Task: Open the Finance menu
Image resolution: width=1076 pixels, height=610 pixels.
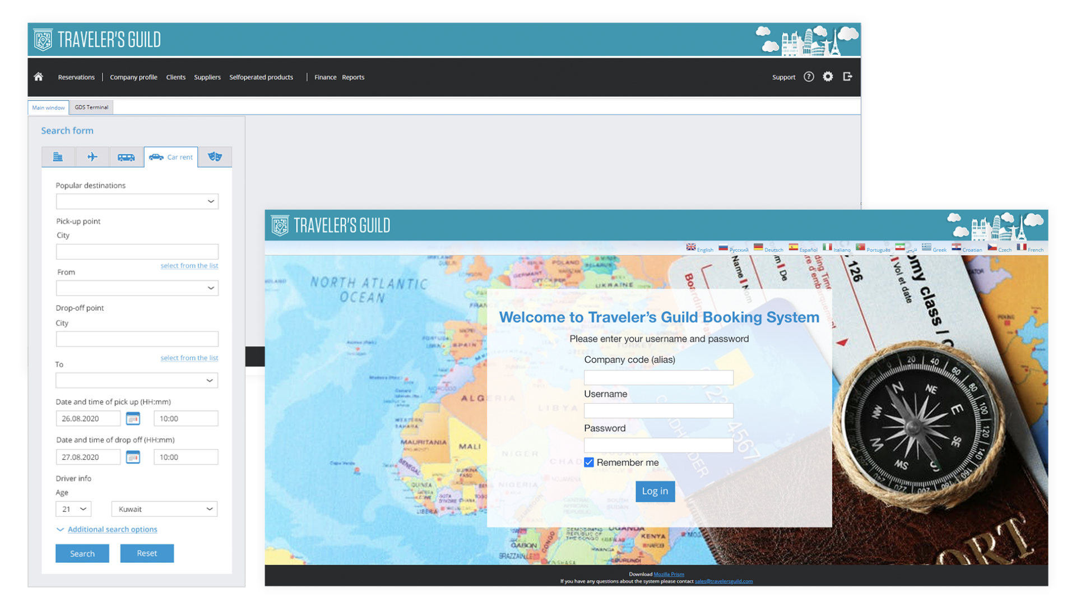Action: [x=325, y=77]
